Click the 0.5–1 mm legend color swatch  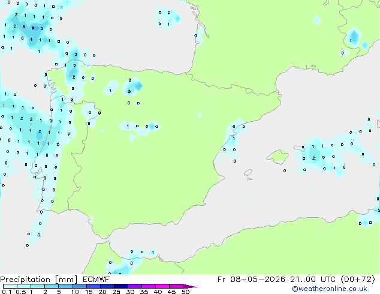tap(24, 286)
